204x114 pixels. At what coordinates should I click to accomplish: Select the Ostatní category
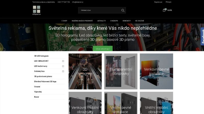[37, 87]
